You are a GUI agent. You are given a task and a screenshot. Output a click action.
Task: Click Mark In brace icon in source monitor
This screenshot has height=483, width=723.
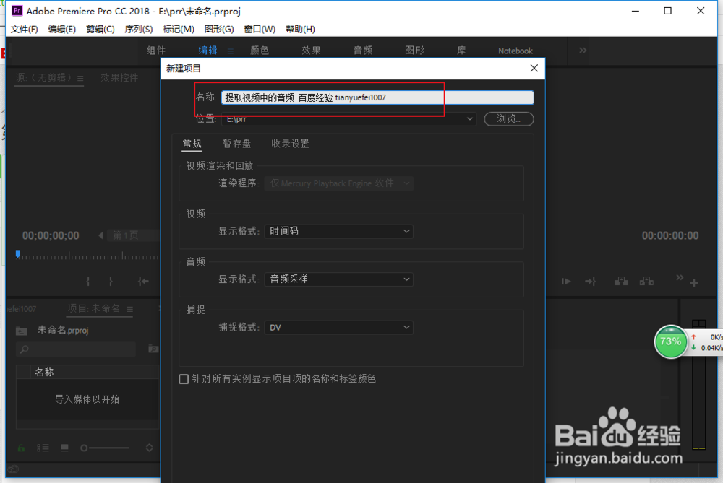(x=88, y=281)
